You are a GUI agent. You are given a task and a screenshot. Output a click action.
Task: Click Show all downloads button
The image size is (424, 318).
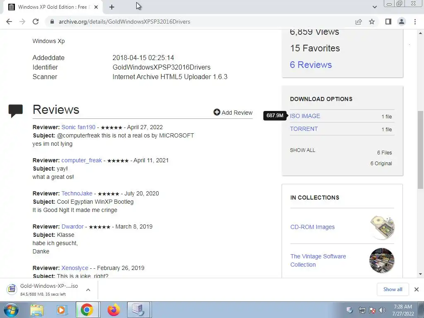click(x=393, y=289)
